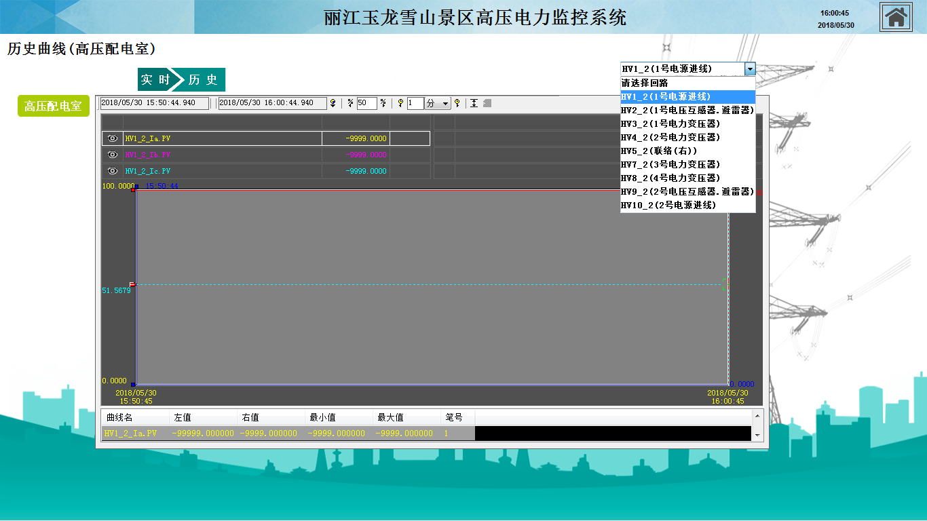
Task: Collapse the circuit selection dropdown arrow
Action: pos(749,69)
